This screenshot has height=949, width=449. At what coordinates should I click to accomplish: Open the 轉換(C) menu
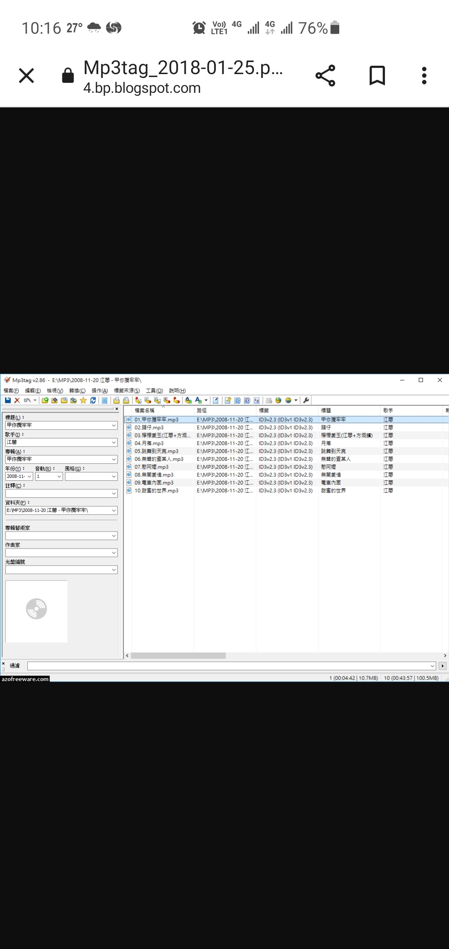(77, 390)
